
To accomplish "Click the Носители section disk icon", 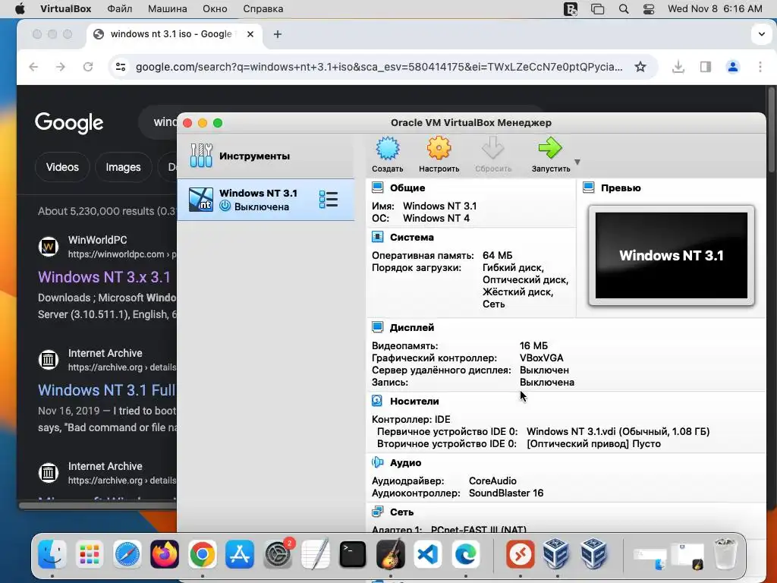I will click(377, 401).
